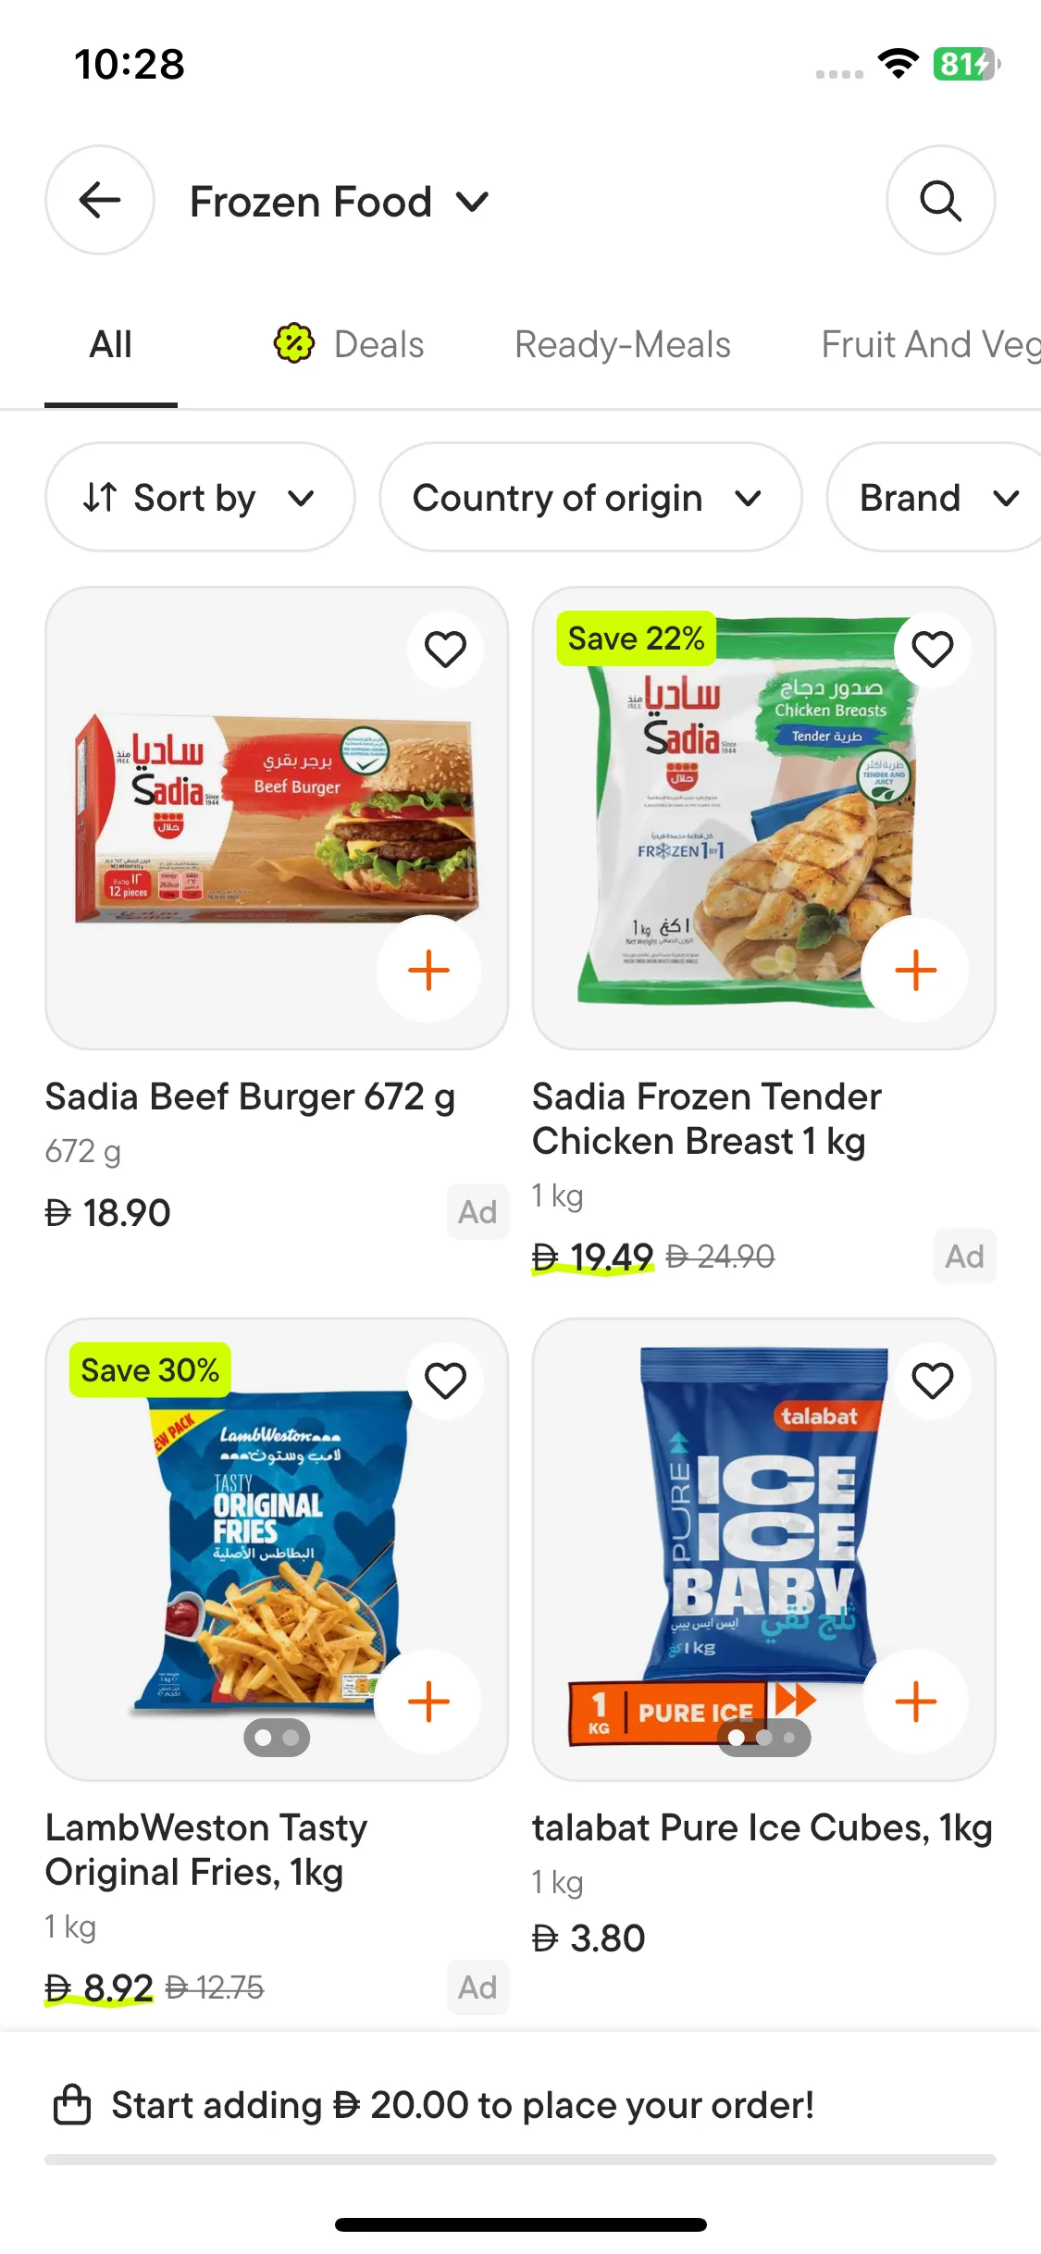Screen dimensions: 1041x2254
Task: Open the Brand filter
Action: tap(936, 498)
